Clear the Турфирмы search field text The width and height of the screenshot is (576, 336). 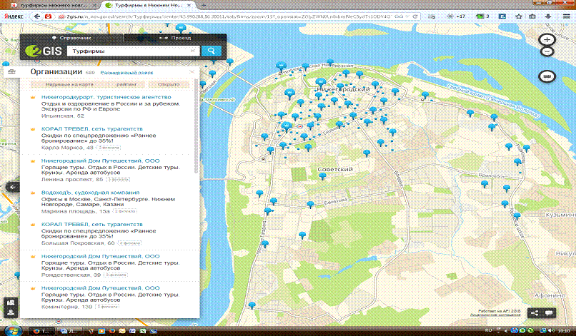193,51
